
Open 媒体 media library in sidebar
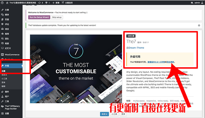7,15
